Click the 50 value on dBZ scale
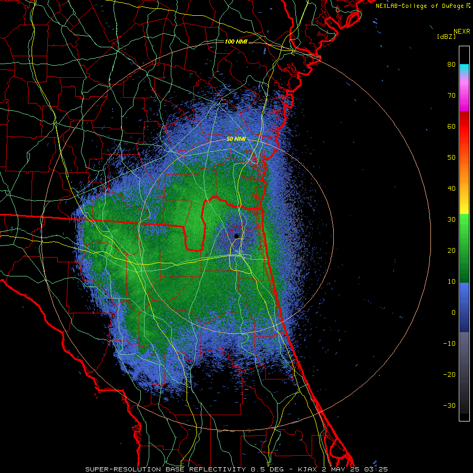 pyautogui.click(x=451, y=158)
